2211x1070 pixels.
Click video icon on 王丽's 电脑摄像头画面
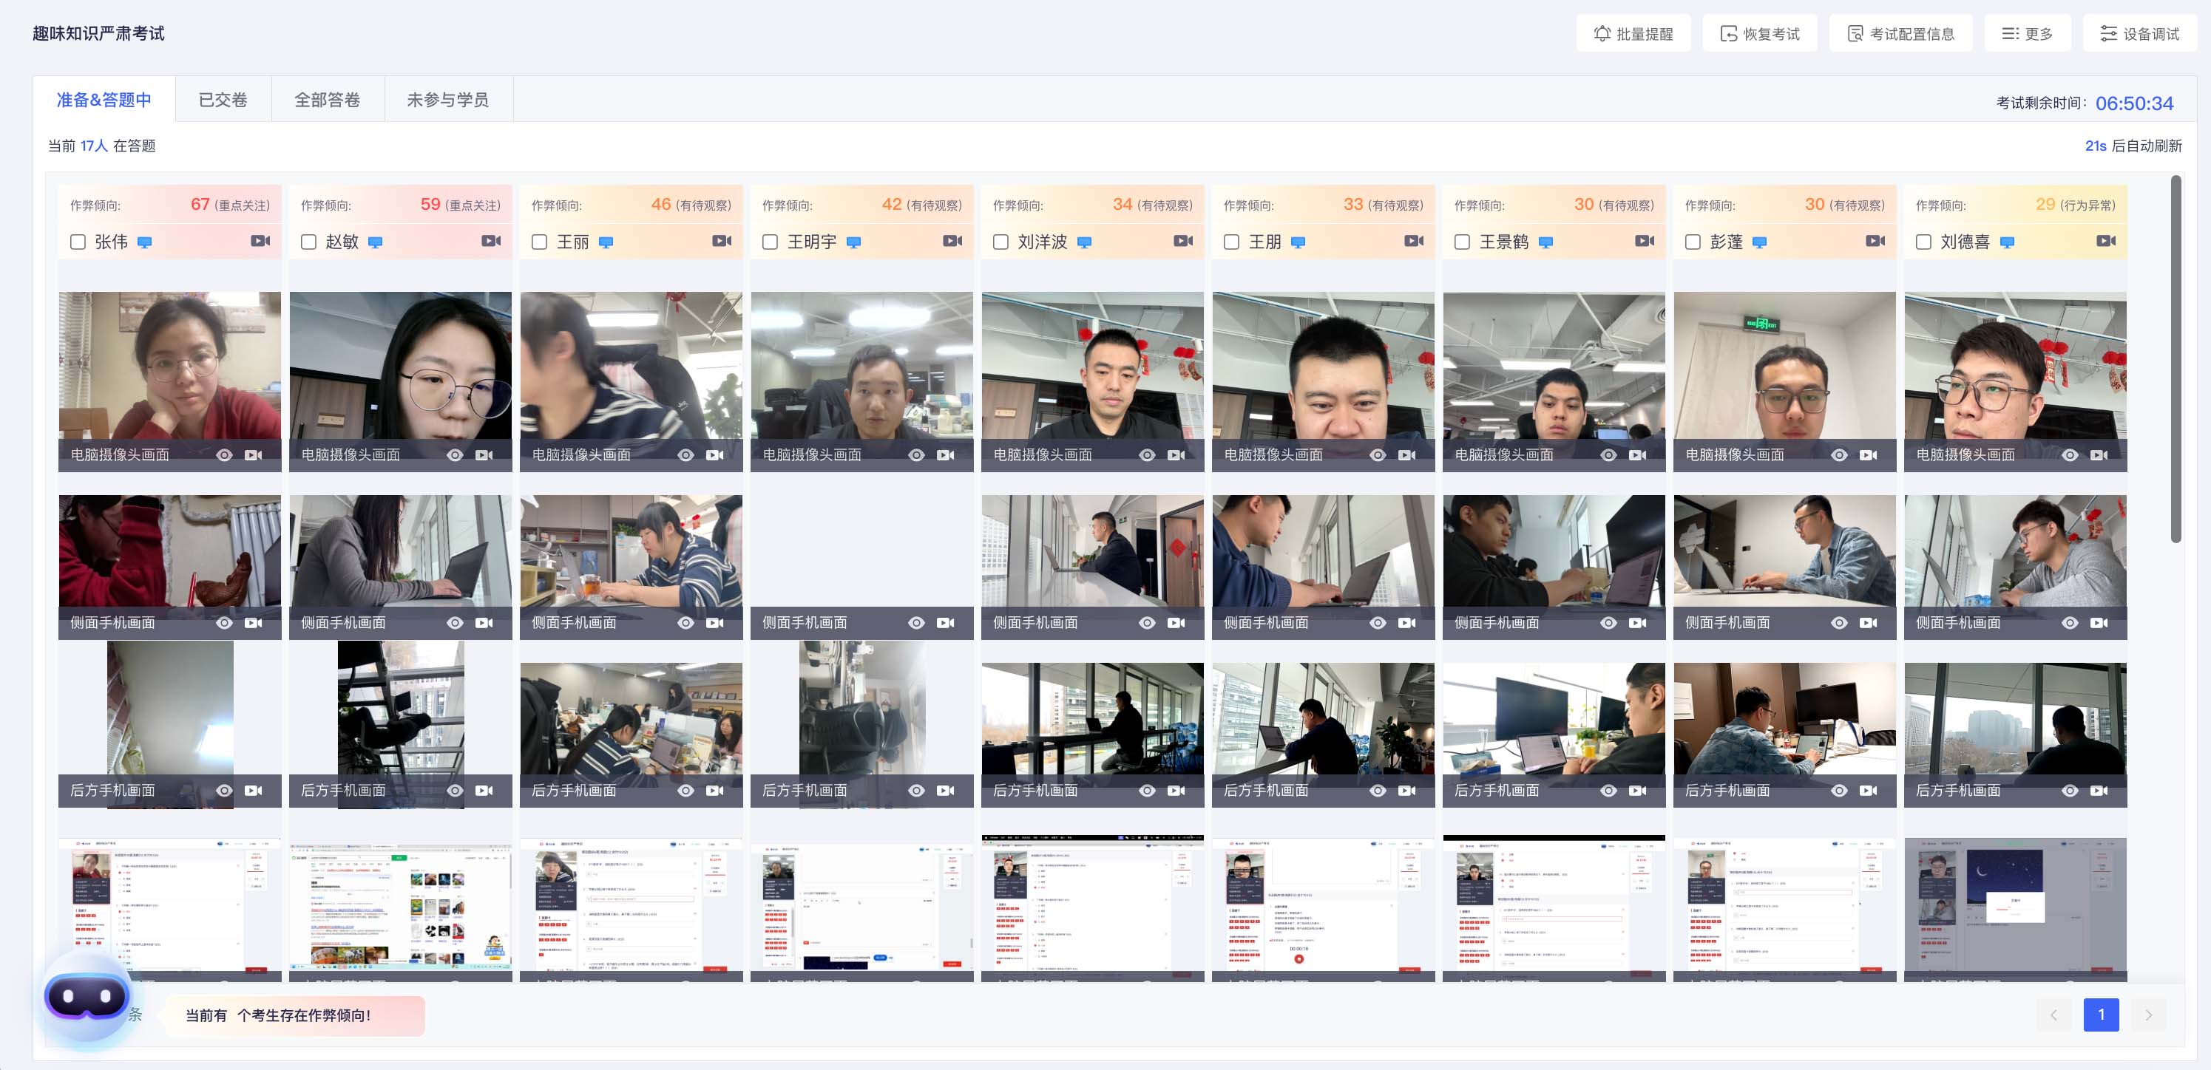[714, 455]
